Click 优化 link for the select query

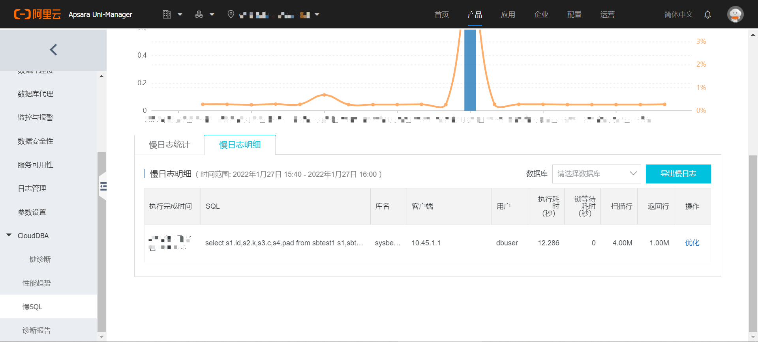[692, 243]
